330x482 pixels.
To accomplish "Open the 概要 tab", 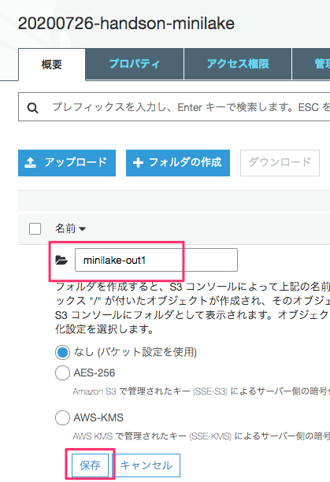I will 52,65.
